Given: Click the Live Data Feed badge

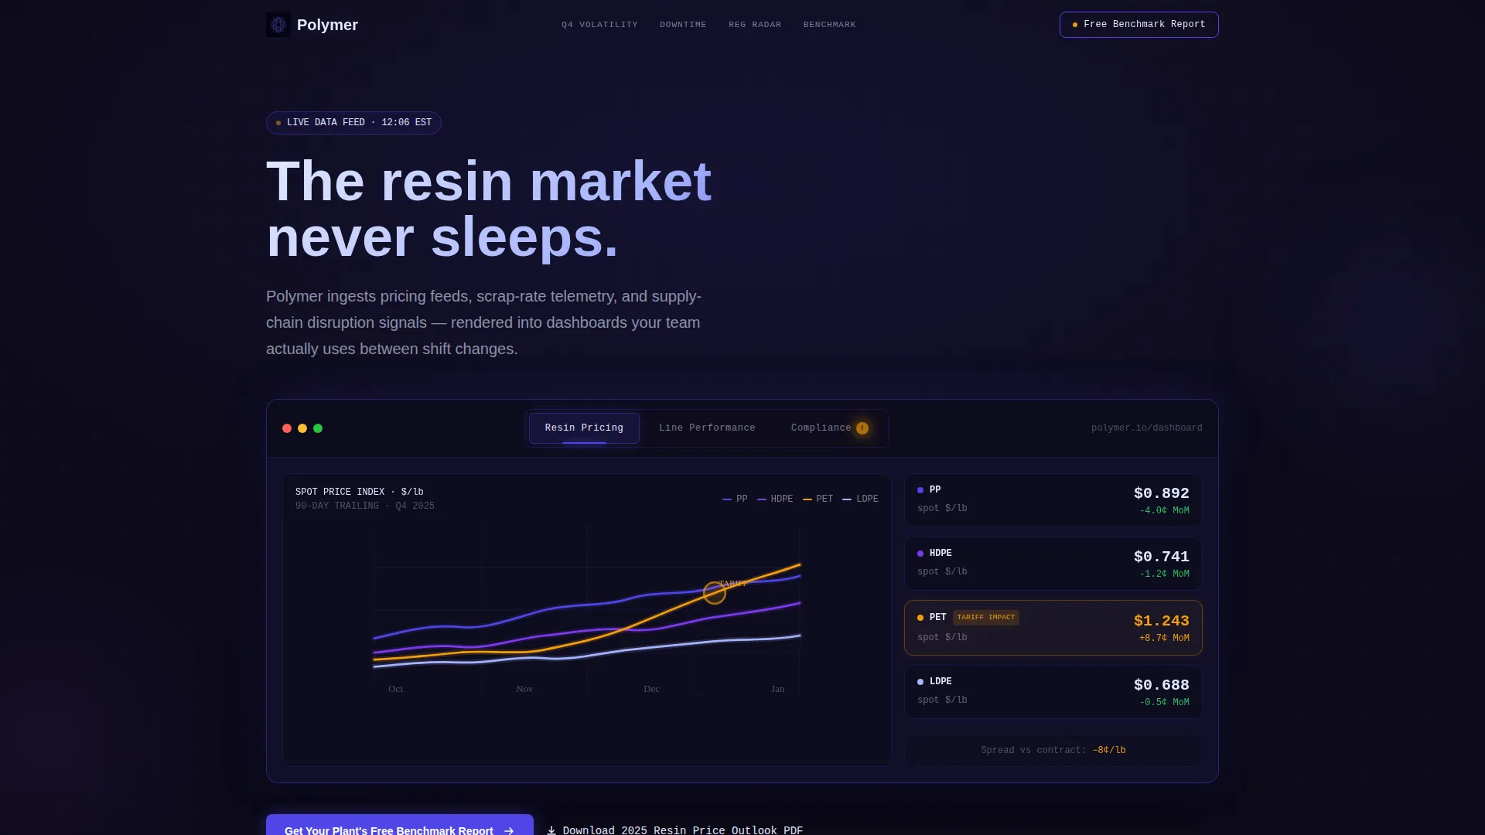Looking at the screenshot, I should click(x=353, y=123).
